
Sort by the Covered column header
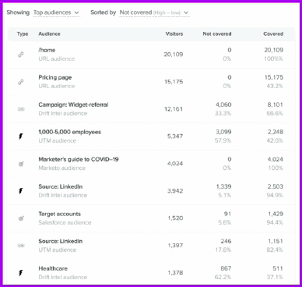pos(273,34)
